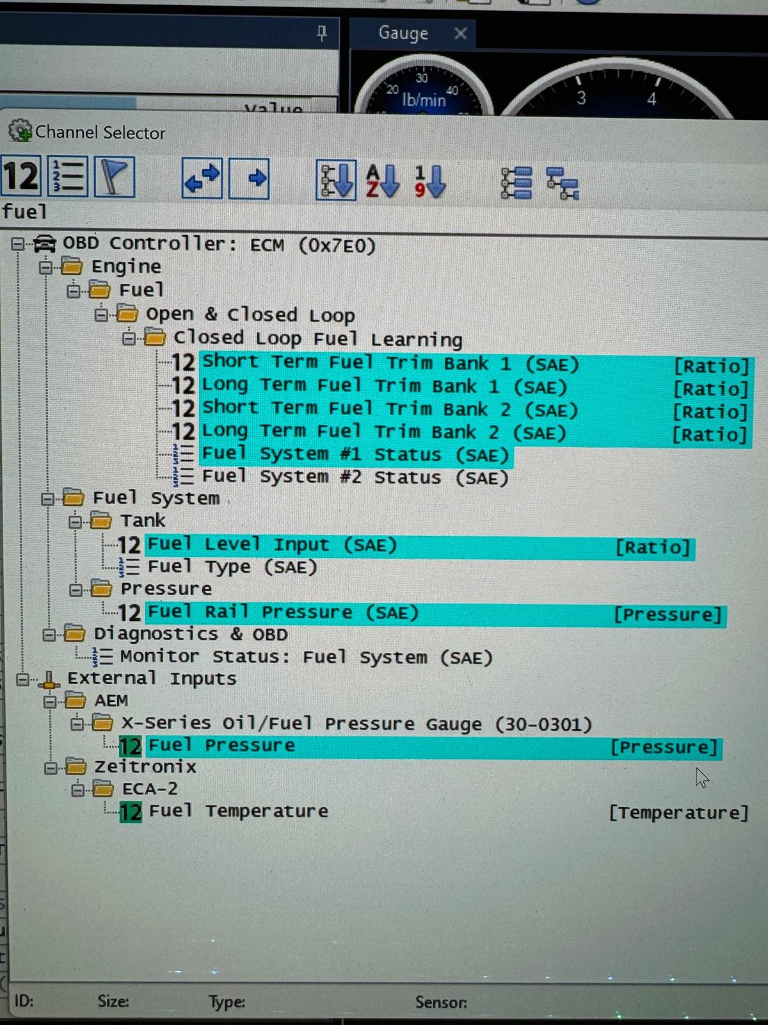Viewport: 768px width, 1025px height.
Task: Toggle the enumerated list channels filter icon
Action: click(x=68, y=177)
